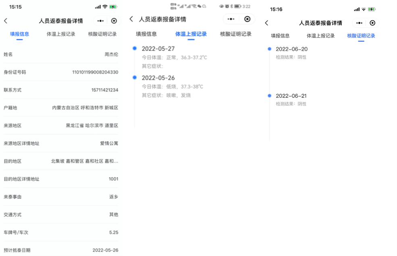Screen dimensions: 397x256
Task: Select 核酸证明记录 tab in right screen
Action: [361, 36]
